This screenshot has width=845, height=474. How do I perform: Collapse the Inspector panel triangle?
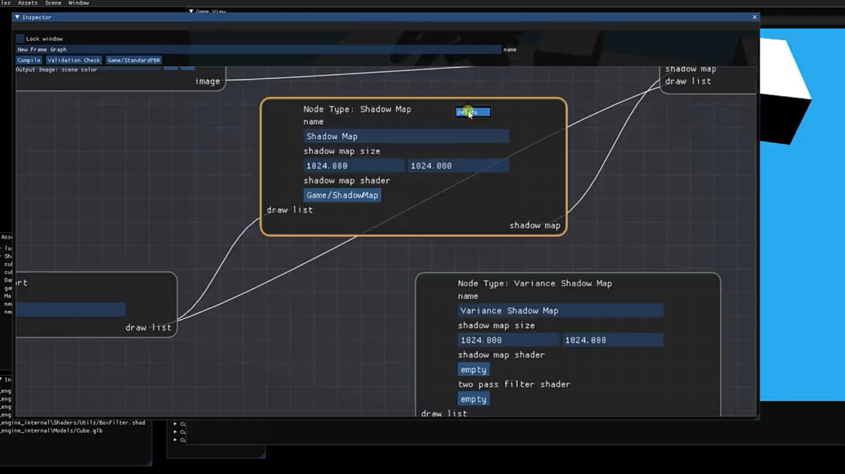[x=17, y=17]
